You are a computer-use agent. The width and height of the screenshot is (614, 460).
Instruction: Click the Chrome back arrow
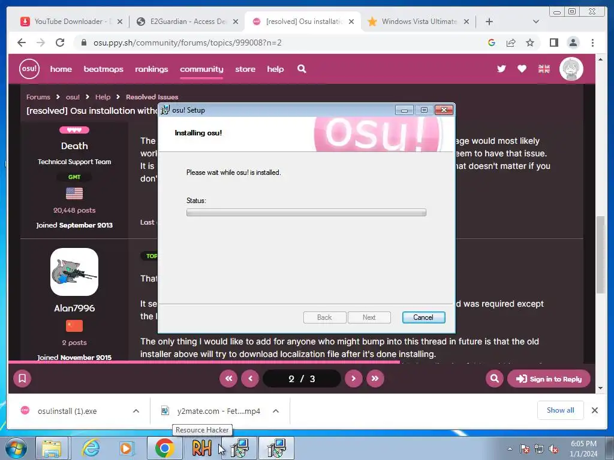tap(22, 43)
